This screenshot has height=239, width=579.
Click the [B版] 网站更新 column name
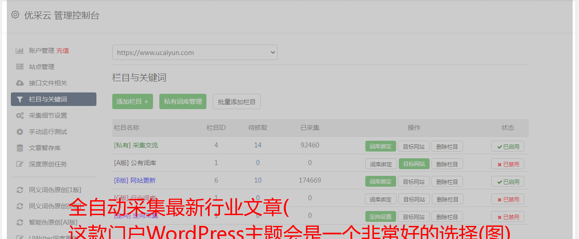pyautogui.click(x=135, y=180)
